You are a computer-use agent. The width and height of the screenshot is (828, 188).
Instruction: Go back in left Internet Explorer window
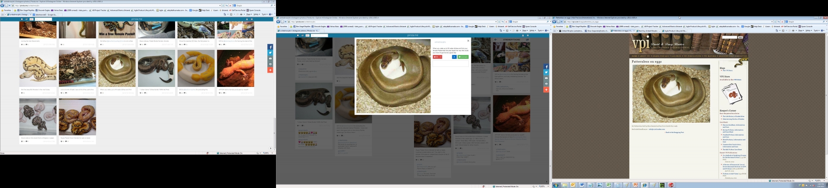(2, 6)
